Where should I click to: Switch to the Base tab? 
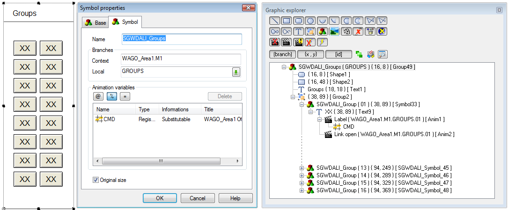(x=95, y=23)
